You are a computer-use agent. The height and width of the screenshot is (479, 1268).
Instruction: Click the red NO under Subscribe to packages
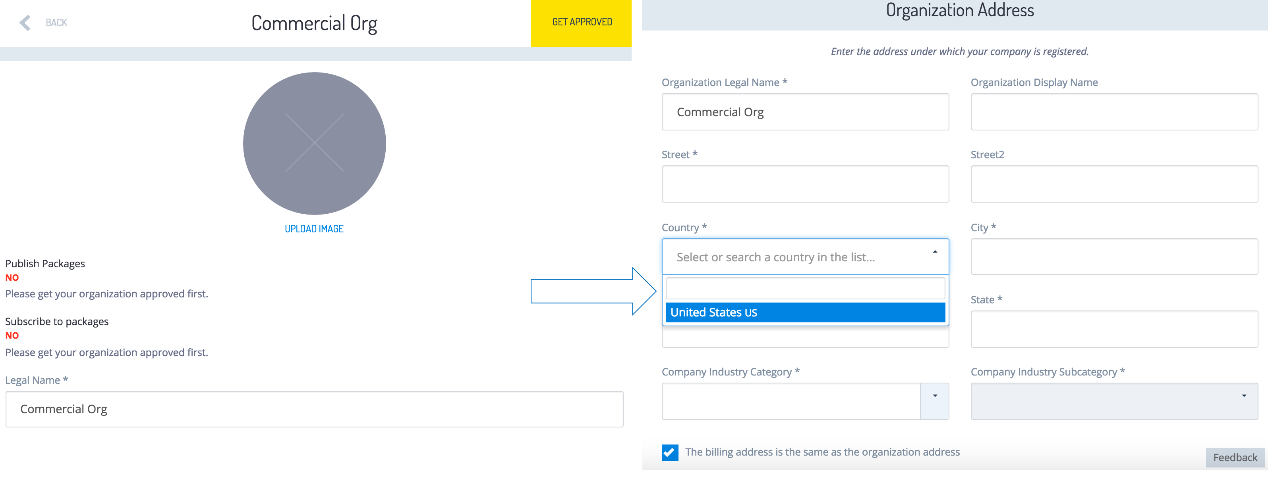(x=12, y=336)
